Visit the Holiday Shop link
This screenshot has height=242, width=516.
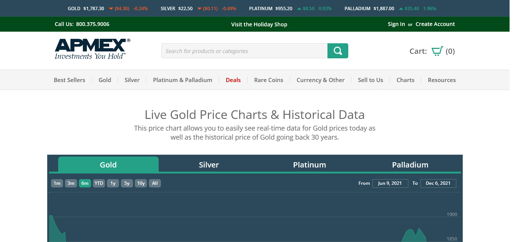tap(259, 24)
